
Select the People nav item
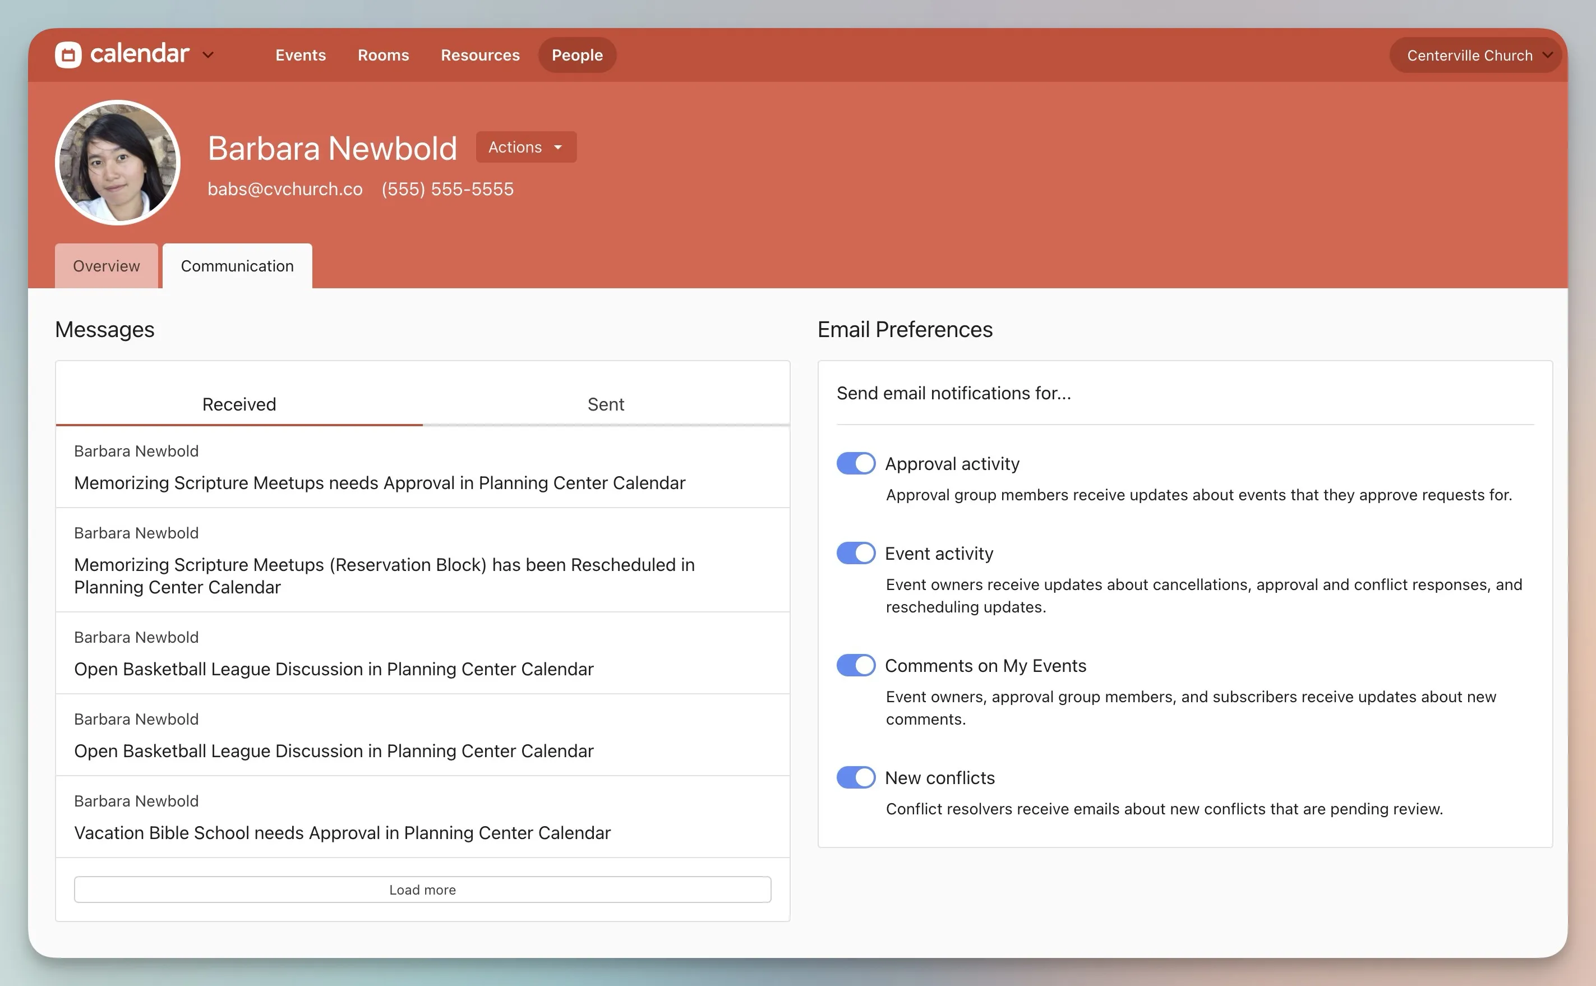pyautogui.click(x=577, y=56)
